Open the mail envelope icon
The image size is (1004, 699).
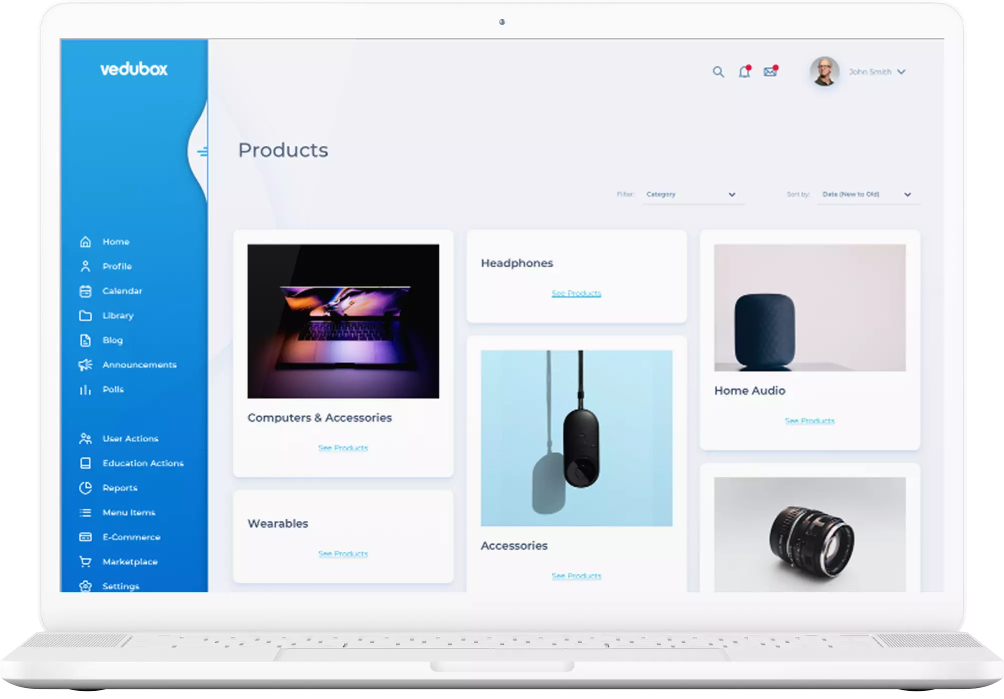coord(770,72)
